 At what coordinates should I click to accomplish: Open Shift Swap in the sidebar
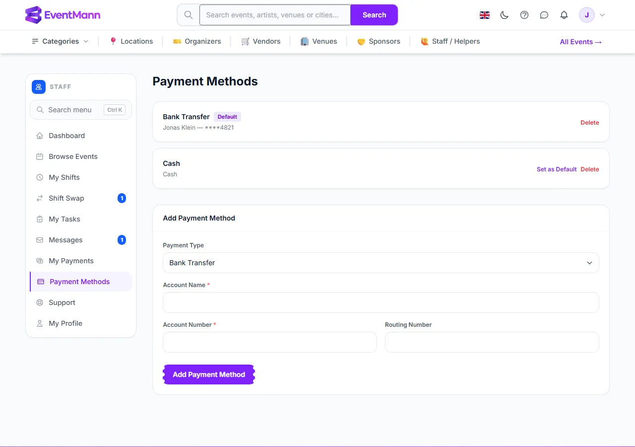pyautogui.click(x=81, y=198)
